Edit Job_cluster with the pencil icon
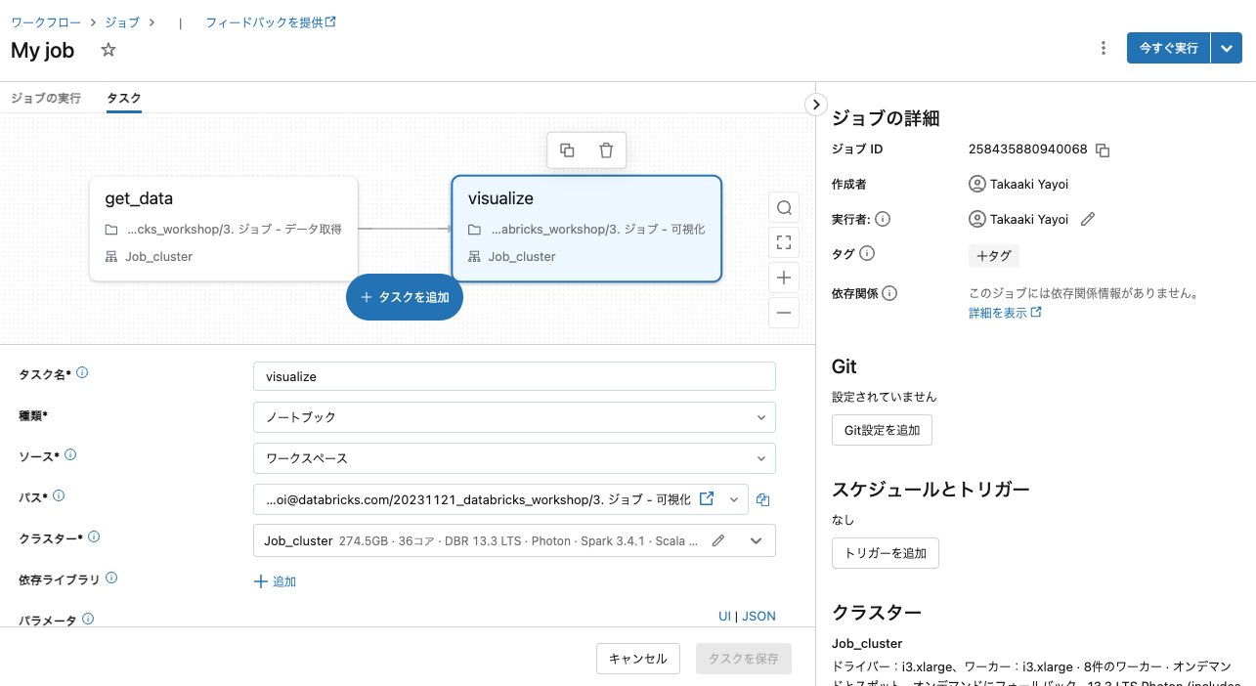The height and width of the screenshot is (686, 1256). (718, 539)
